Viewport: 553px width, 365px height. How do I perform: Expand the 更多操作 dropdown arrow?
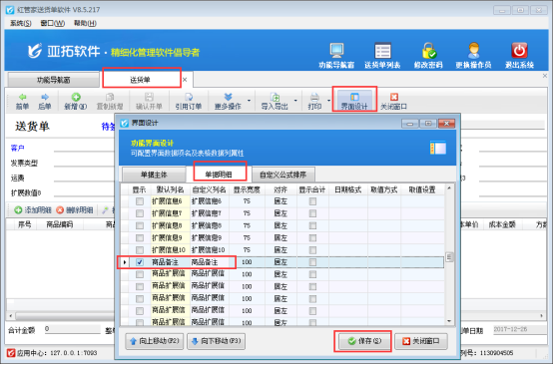(249, 101)
